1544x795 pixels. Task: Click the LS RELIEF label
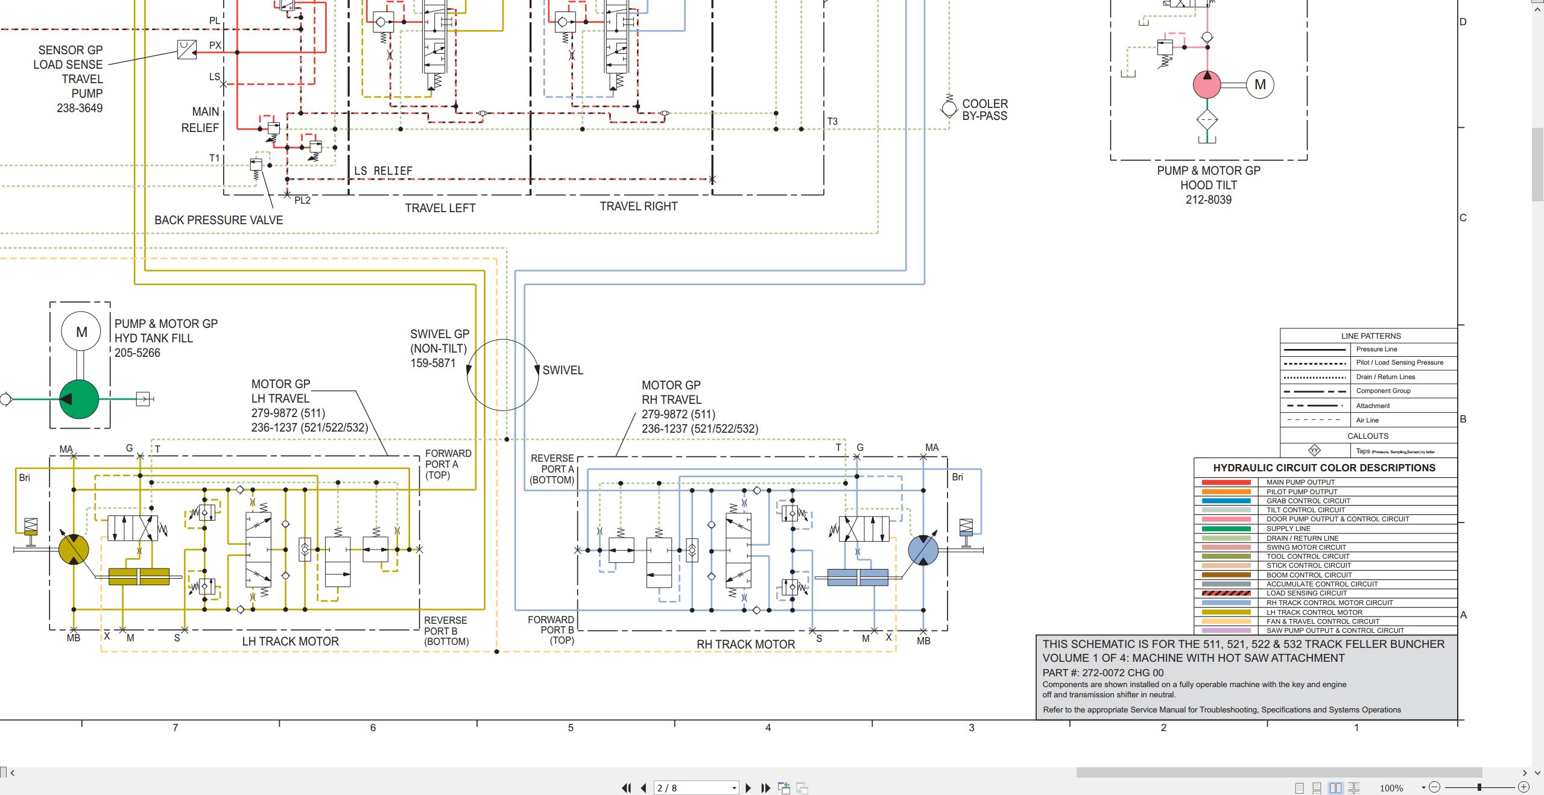[383, 171]
